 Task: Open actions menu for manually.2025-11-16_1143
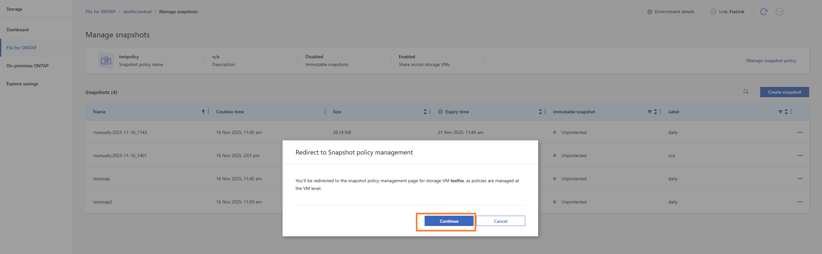coord(800,132)
